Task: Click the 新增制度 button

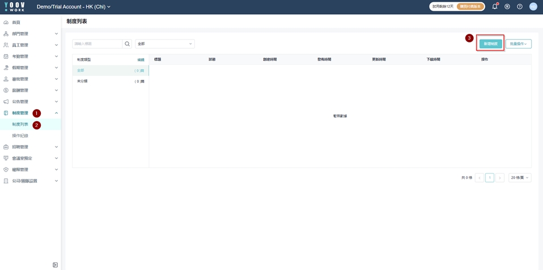Action: coord(490,44)
